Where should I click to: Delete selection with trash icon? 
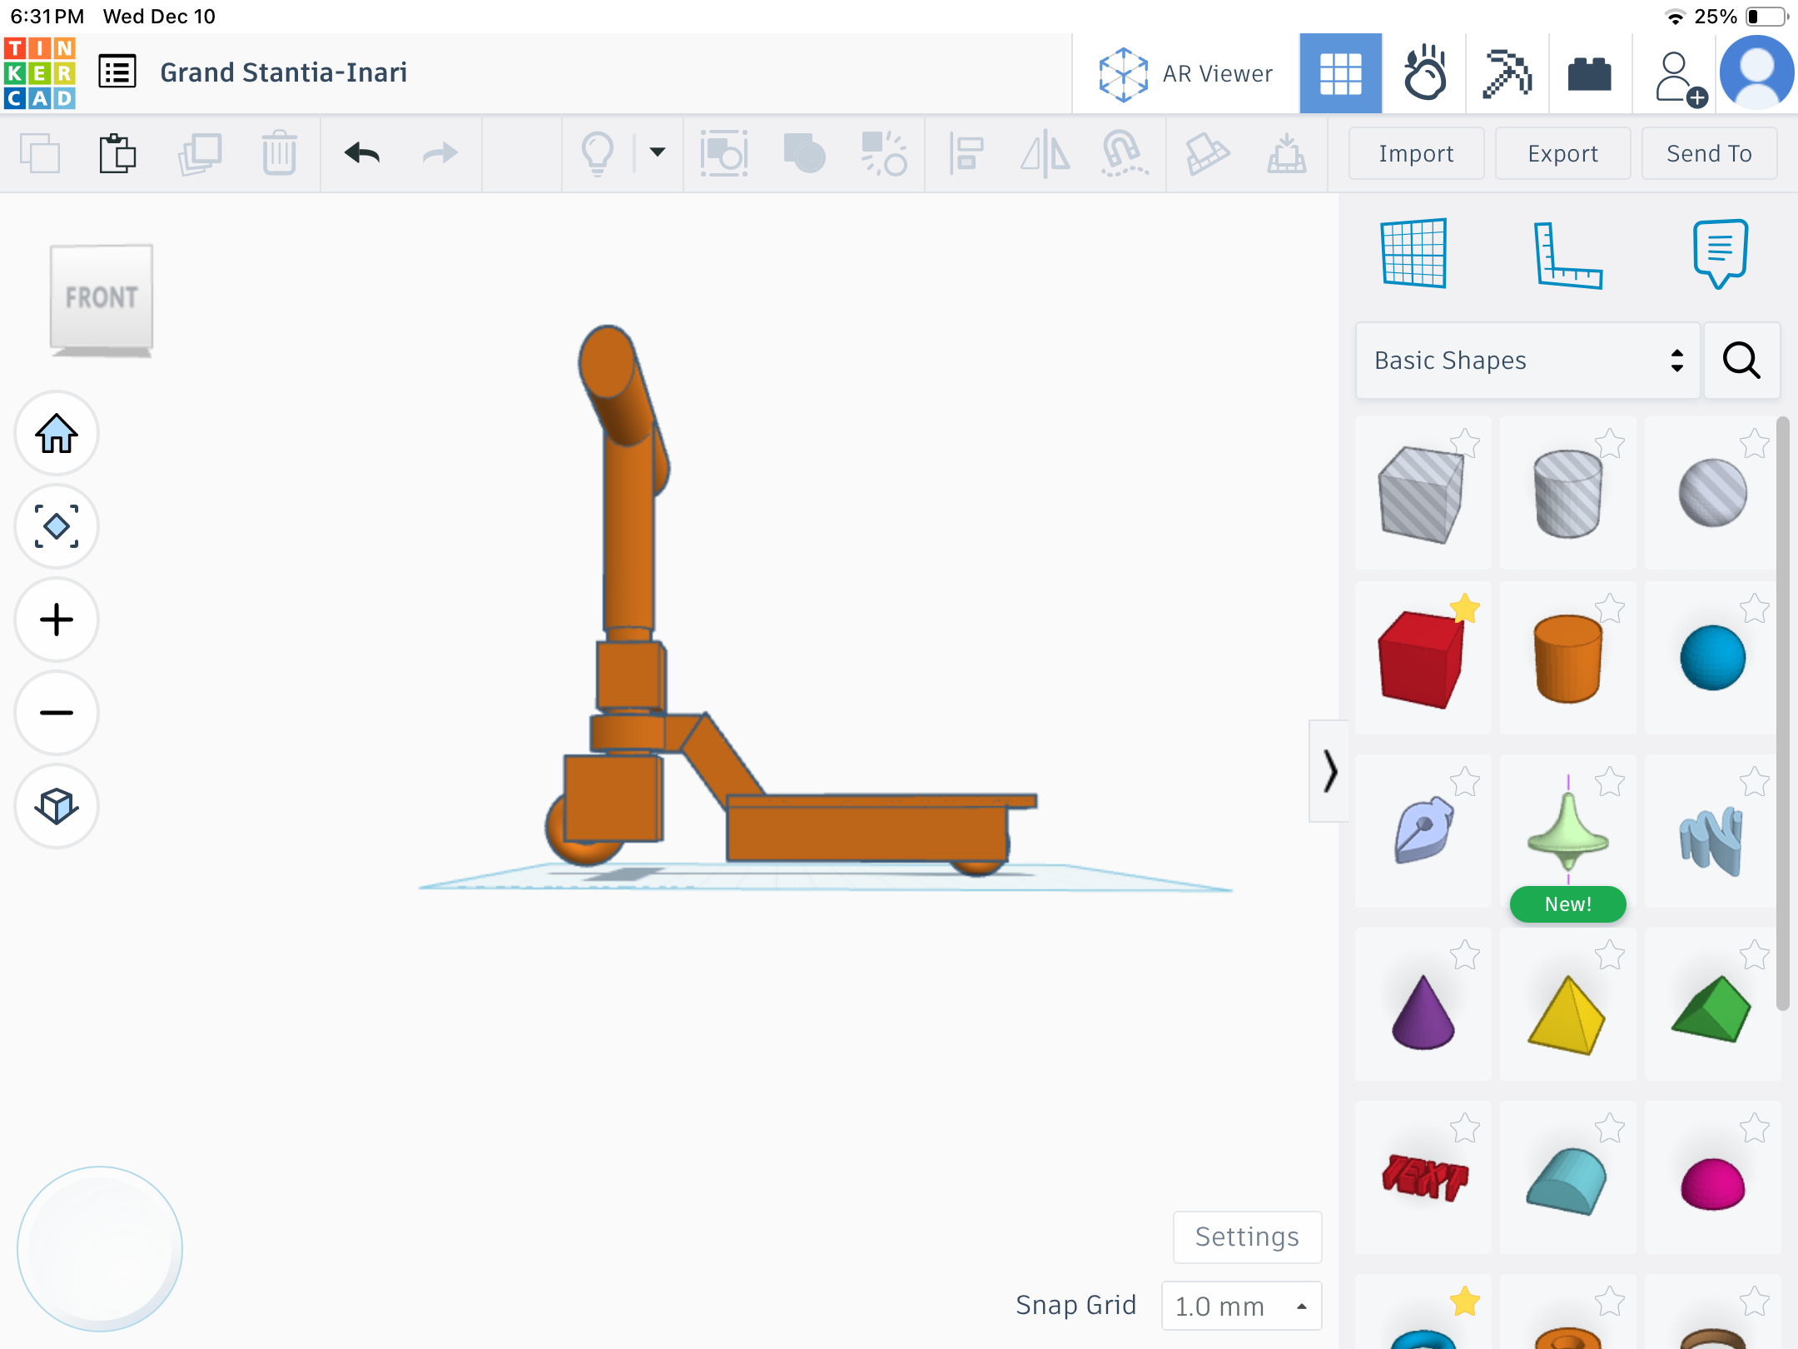pyautogui.click(x=279, y=153)
